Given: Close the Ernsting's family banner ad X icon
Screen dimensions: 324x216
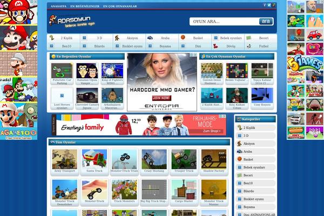Looking at the screenshot, I should coord(225,117).
